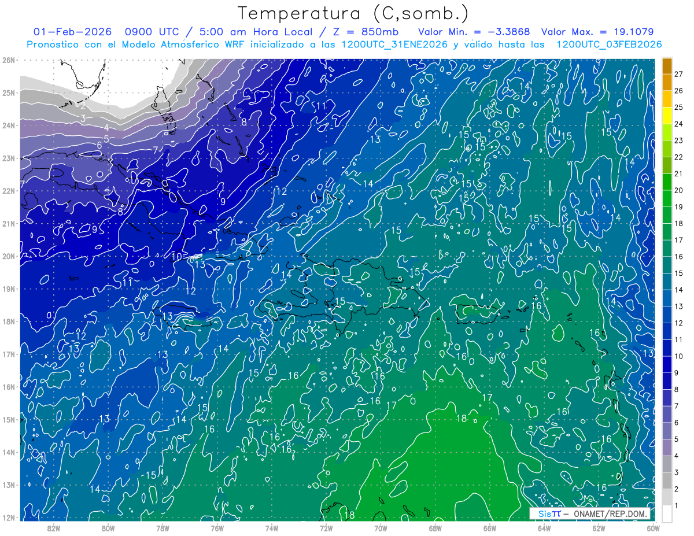This screenshot has width=694, height=536.
Task: Click the '13N' latitude axis label
Action: coord(8,485)
